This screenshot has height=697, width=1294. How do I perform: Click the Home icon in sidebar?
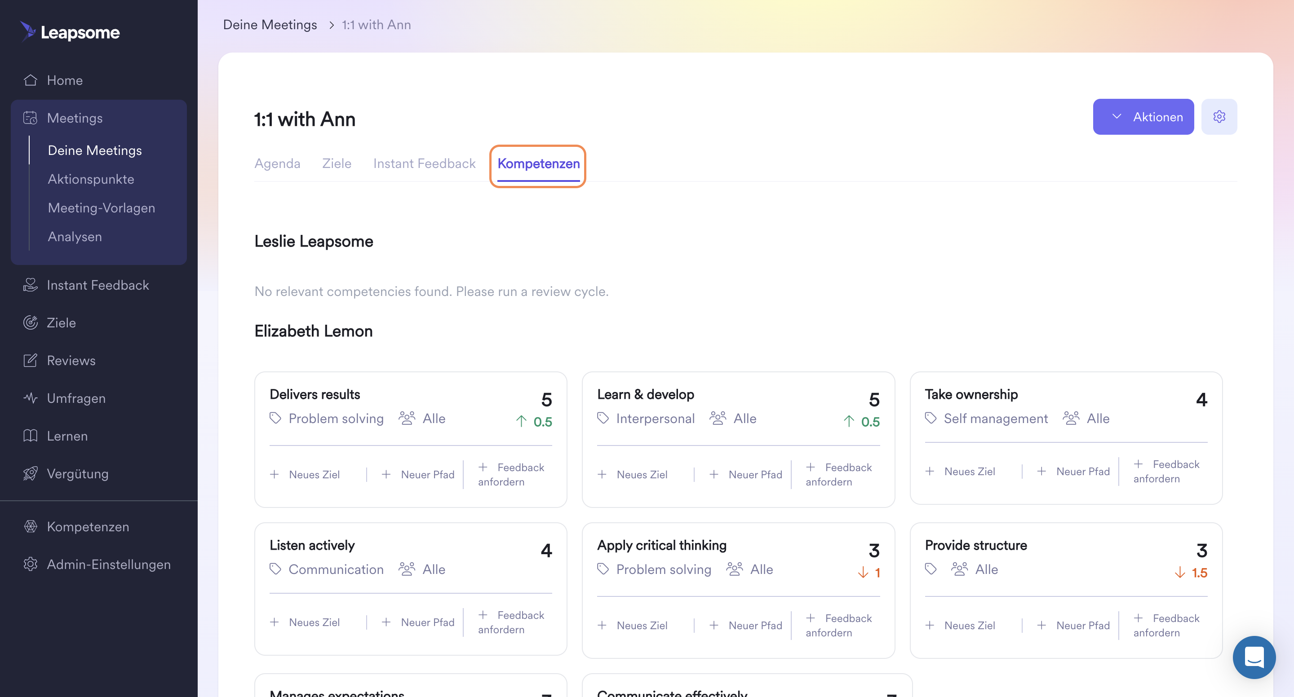(31, 80)
